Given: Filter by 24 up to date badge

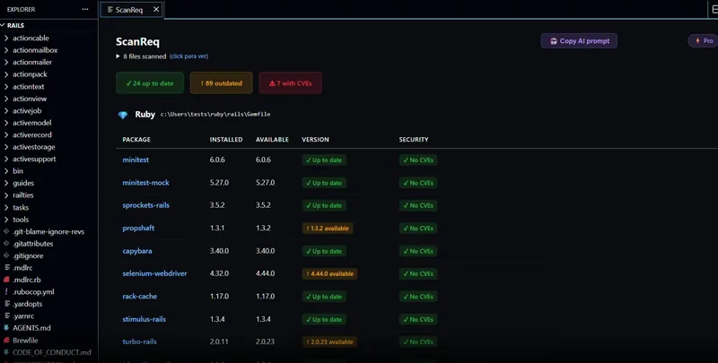Looking at the screenshot, I should 150,83.
